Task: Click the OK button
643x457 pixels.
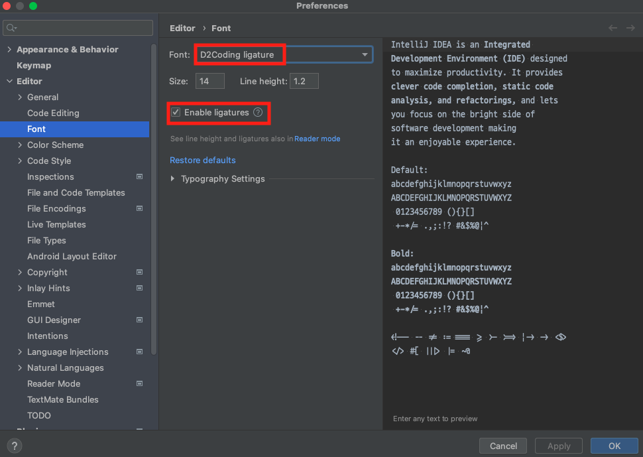Action: tap(614, 446)
